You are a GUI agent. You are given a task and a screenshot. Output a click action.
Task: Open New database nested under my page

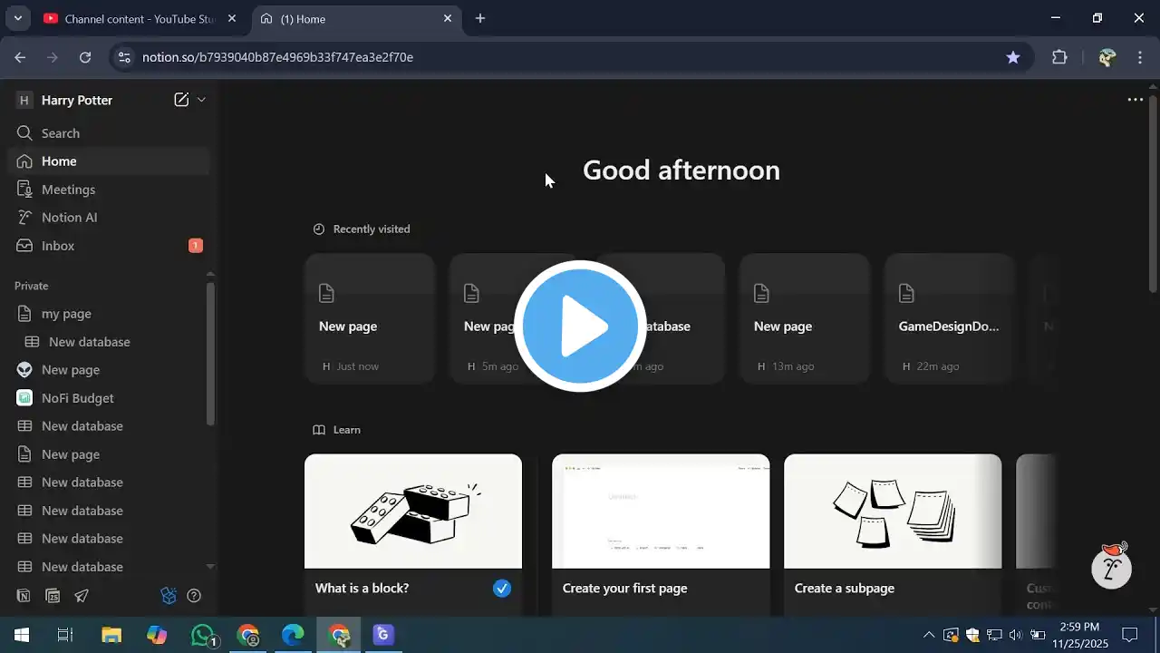coord(109,342)
